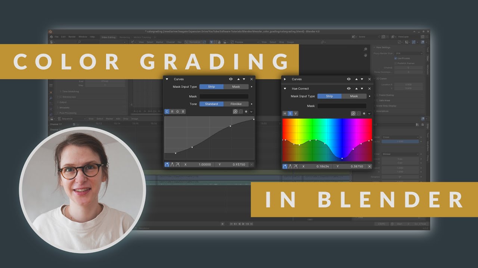Select Filmlike tone mode
The height and width of the screenshot is (268, 478).
(236, 104)
